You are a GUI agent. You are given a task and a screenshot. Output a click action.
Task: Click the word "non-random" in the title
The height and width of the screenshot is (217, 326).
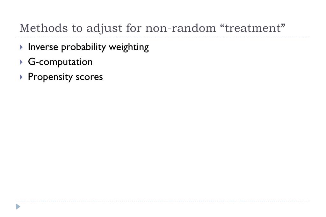coord(181,28)
